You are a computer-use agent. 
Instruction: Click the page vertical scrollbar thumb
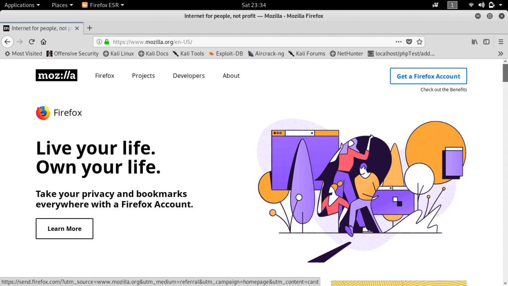[x=505, y=73]
